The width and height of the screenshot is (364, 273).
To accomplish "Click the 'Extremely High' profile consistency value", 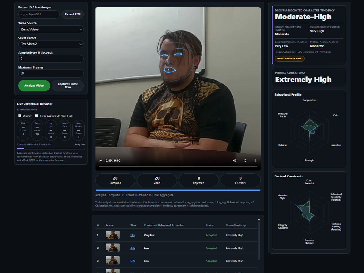I will click(303, 79).
